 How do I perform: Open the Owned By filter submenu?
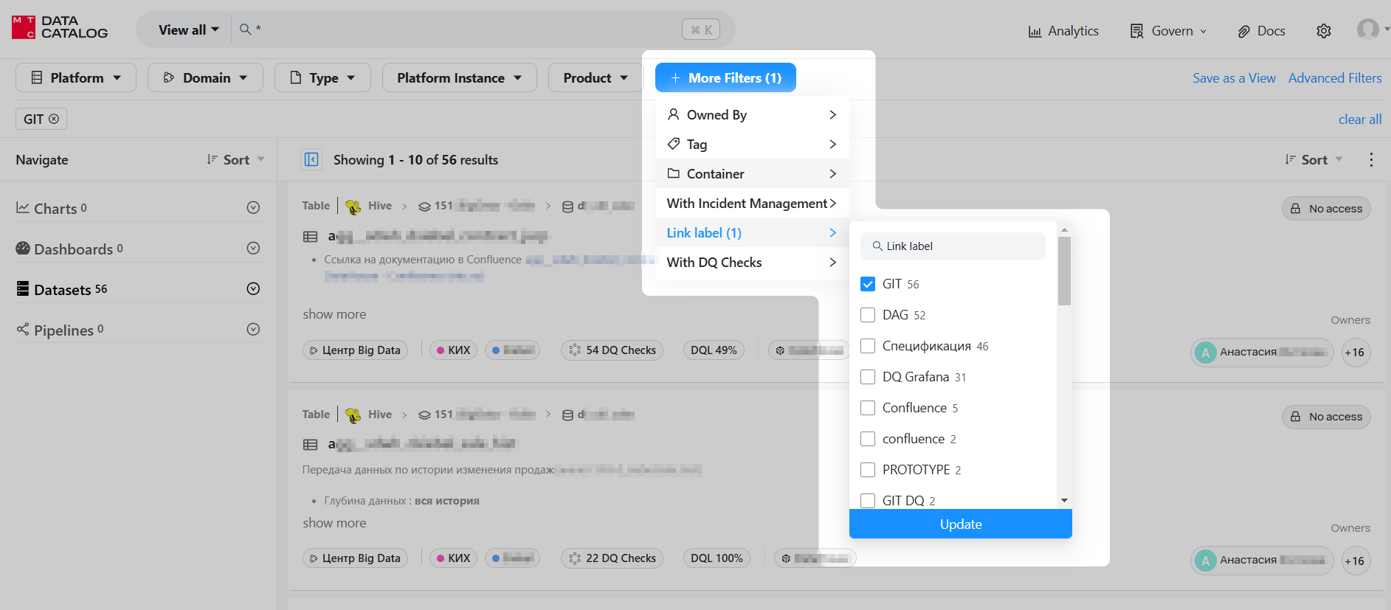751,114
